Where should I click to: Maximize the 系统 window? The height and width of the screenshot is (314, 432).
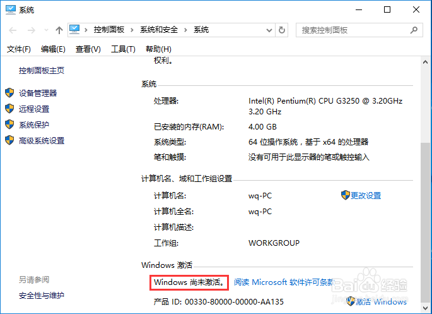tap(387, 9)
